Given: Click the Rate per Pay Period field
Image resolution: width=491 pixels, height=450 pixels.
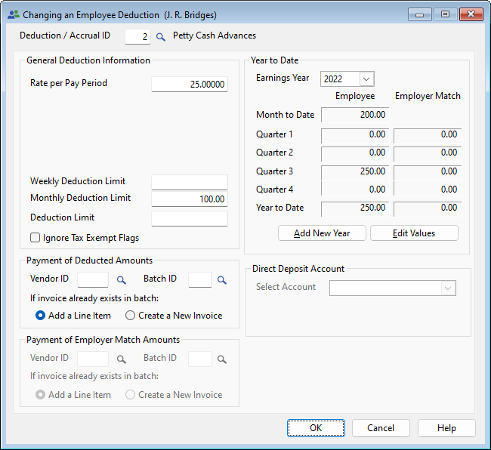Looking at the screenshot, I should 189,85.
